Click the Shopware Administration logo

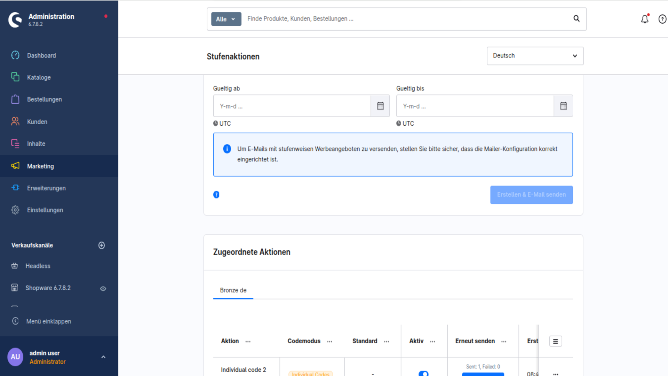pos(15,20)
